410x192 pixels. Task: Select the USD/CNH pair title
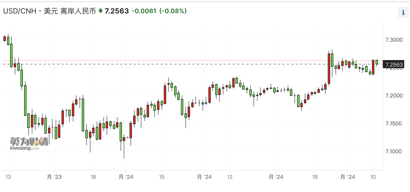point(49,11)
